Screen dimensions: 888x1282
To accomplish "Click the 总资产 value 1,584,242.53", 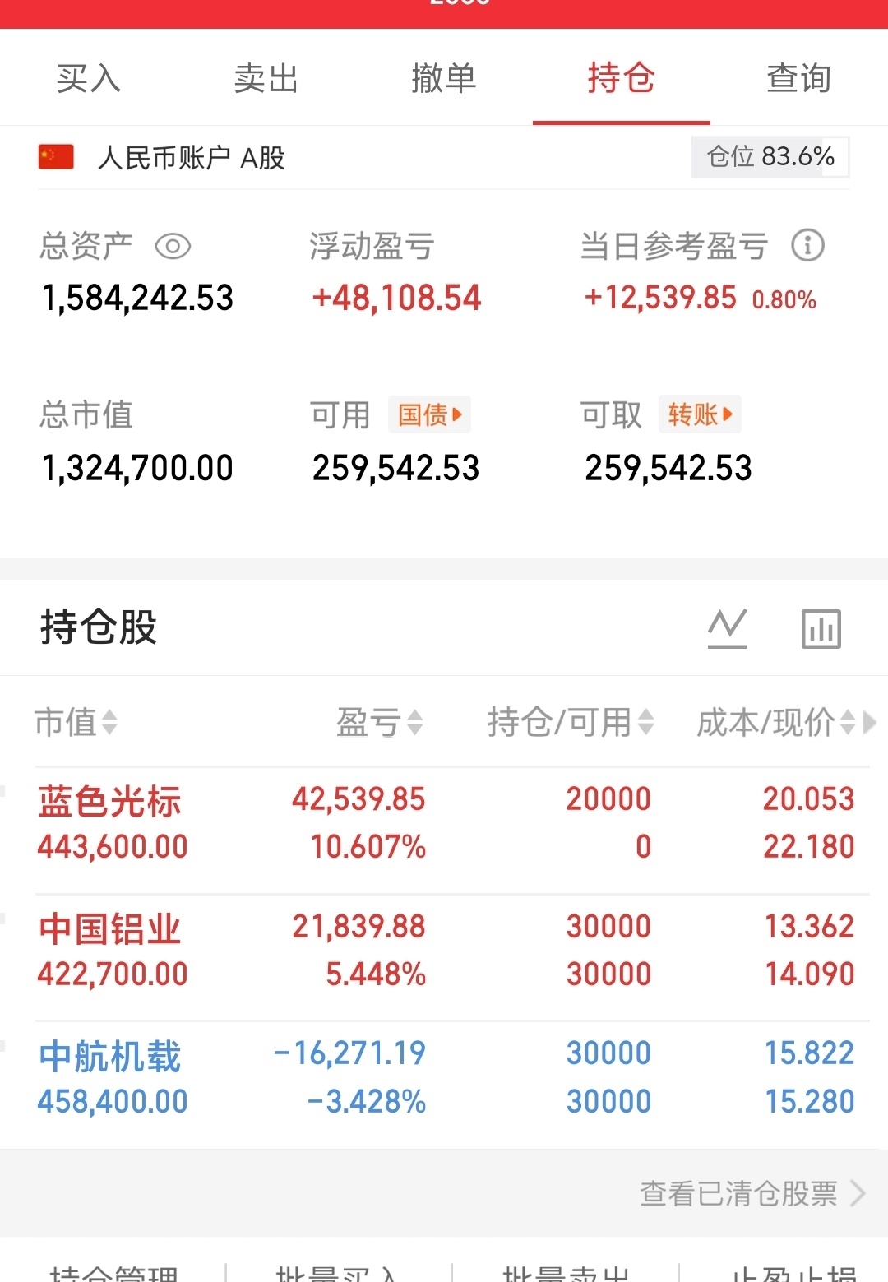I will (137, 298).
